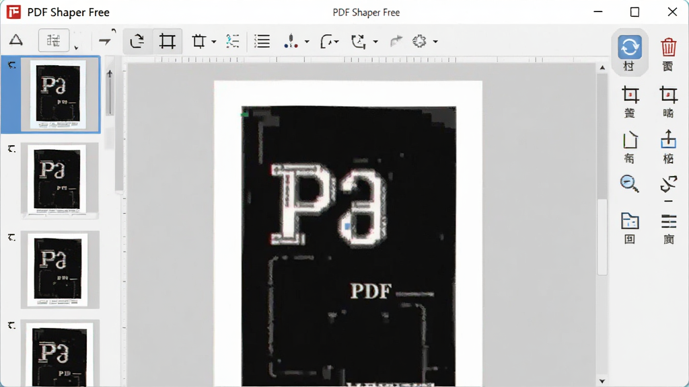Click the second crop-frame toolbar icon
This screenshot has height=387, width=689.
(198, 41)
